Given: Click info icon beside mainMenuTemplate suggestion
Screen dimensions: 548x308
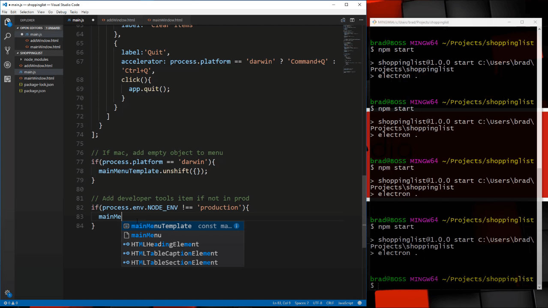Looking at the screenshot, I should click(x=236, y=226).
